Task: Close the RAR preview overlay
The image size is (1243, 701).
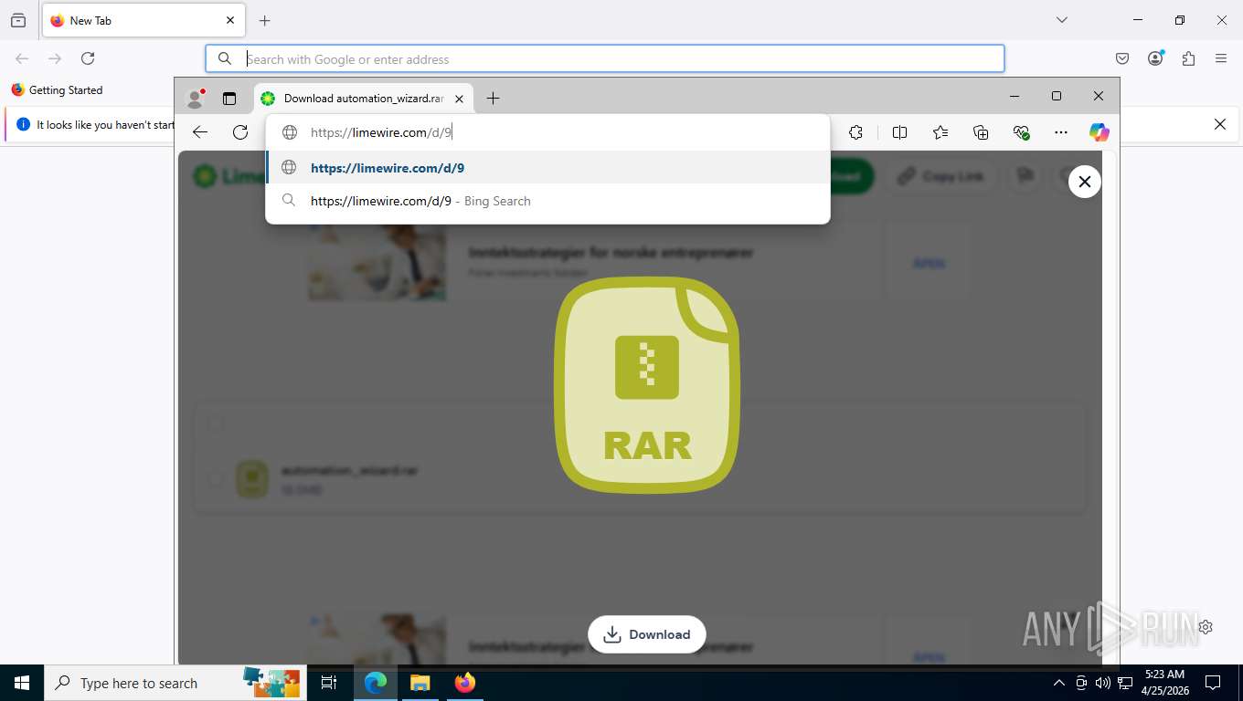Action: [x=1084, y=182]
